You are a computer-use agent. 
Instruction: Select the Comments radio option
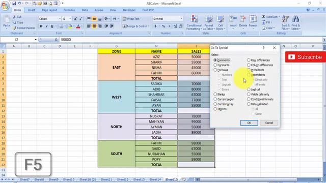[x=215, y=60]
